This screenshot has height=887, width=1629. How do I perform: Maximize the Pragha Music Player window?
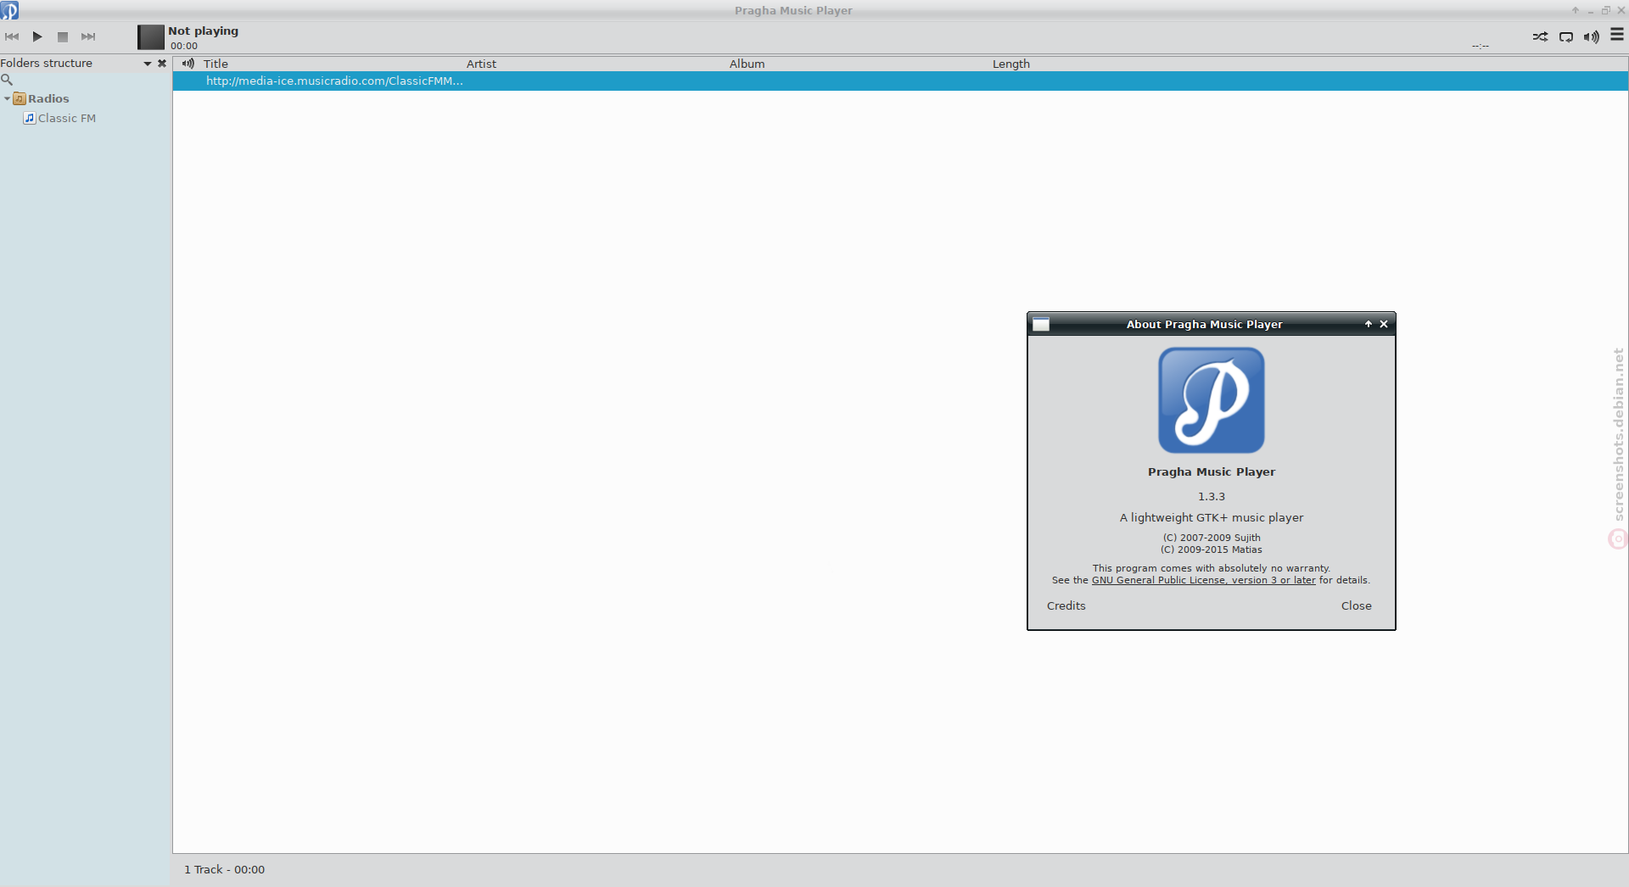click(1606, 10)
